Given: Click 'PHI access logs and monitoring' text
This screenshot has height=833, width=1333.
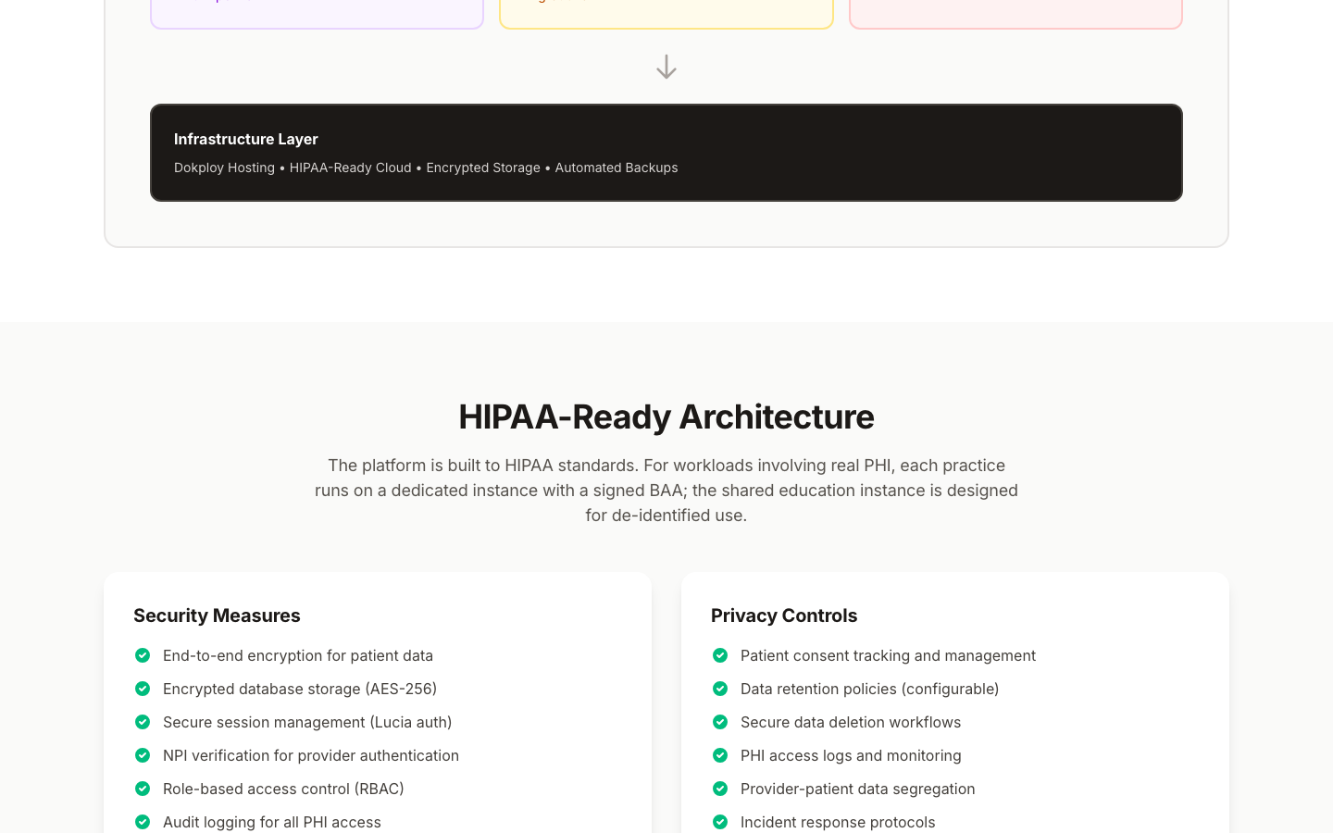Looking at the screenshot, I should coord(851,755).
